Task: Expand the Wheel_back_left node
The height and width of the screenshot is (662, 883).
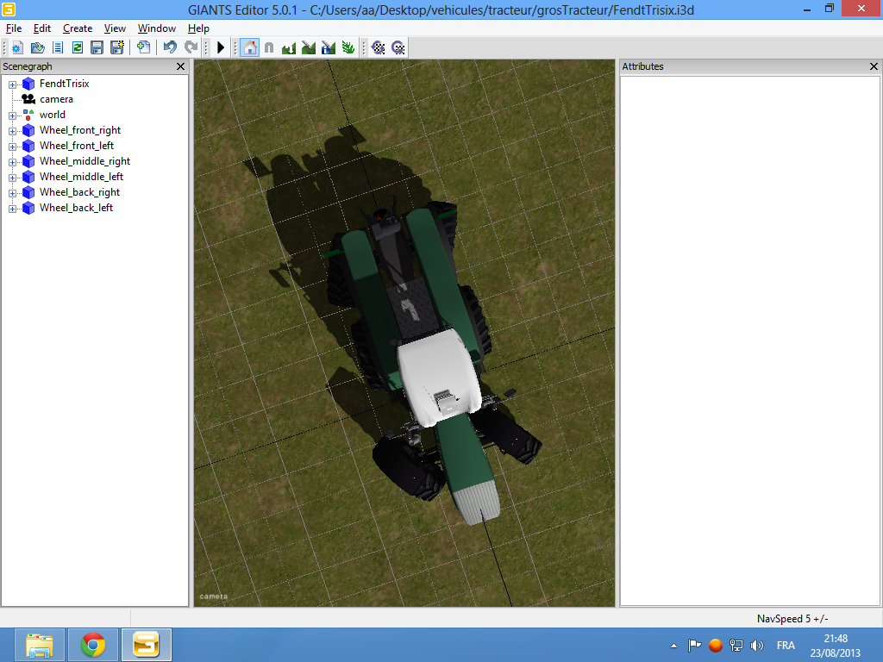Action: 12,209
